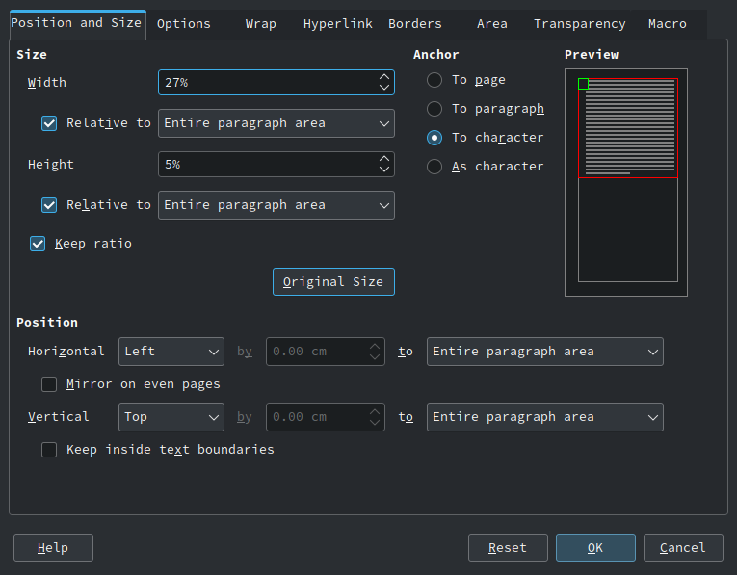Screen dimensions: 737x575
Task: Uncheck Relative to for Width
Action: click(49, 123)
